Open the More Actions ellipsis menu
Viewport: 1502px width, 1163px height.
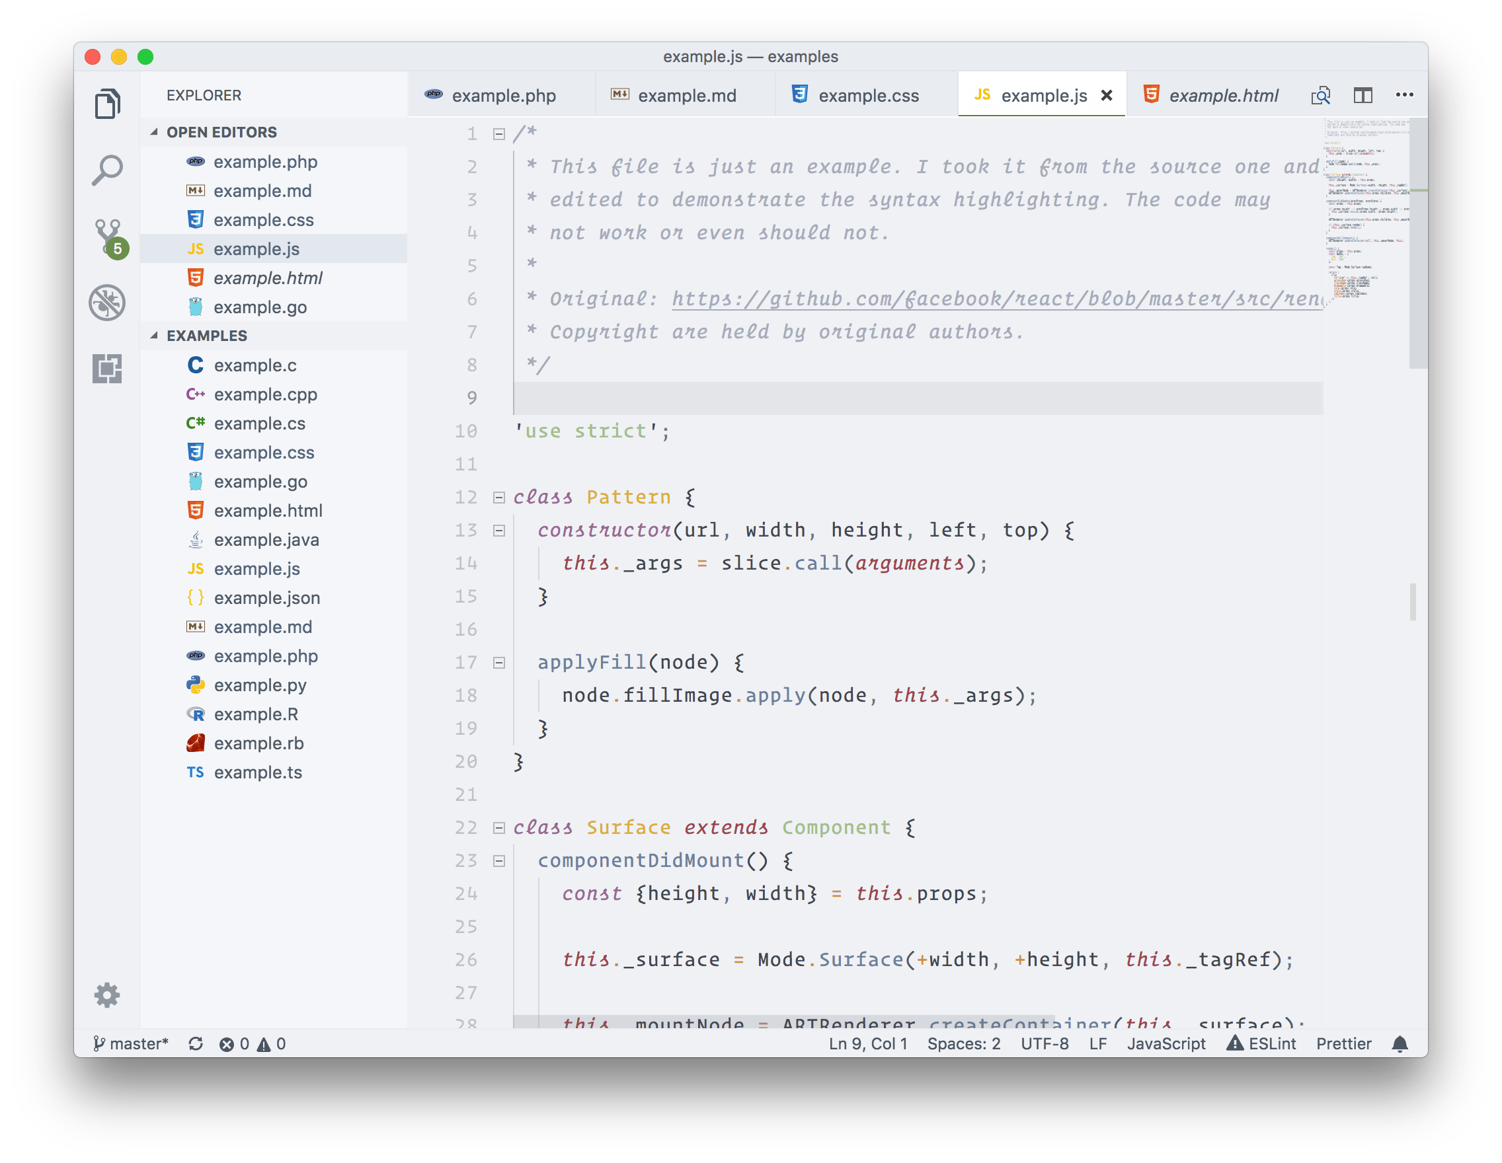[x=1404, y=96]
